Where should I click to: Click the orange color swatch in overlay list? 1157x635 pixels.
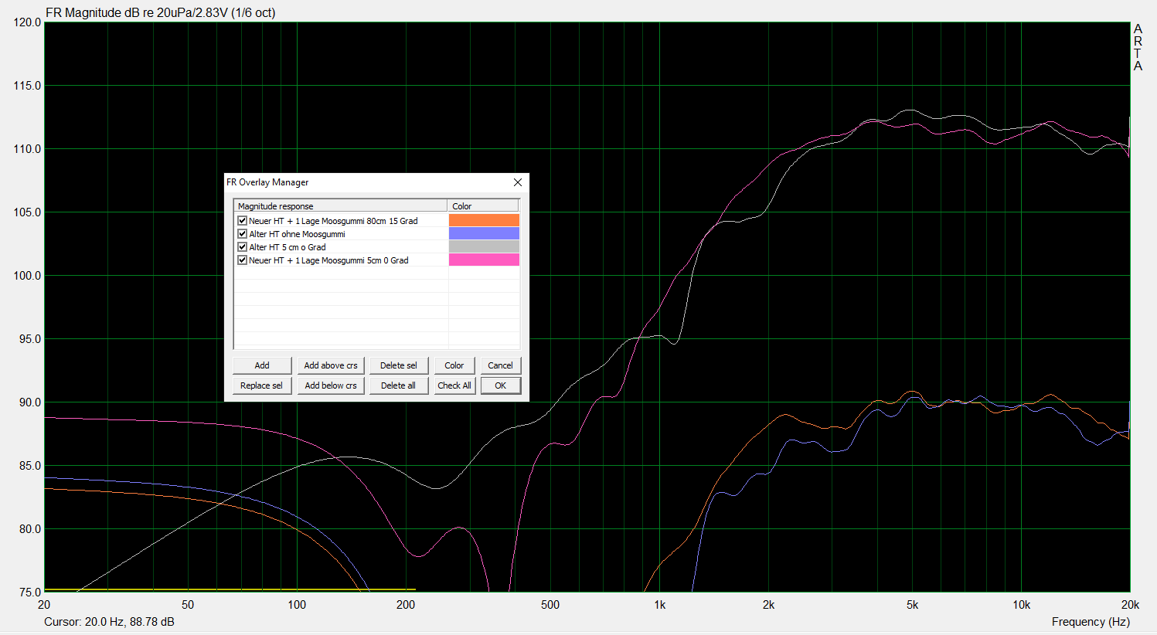click(484, 221)
